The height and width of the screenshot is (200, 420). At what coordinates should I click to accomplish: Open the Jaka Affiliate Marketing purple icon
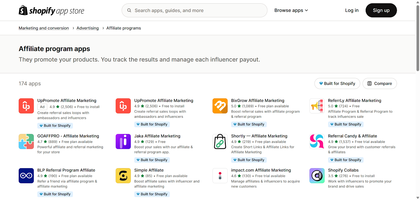[x=123, y=142]
